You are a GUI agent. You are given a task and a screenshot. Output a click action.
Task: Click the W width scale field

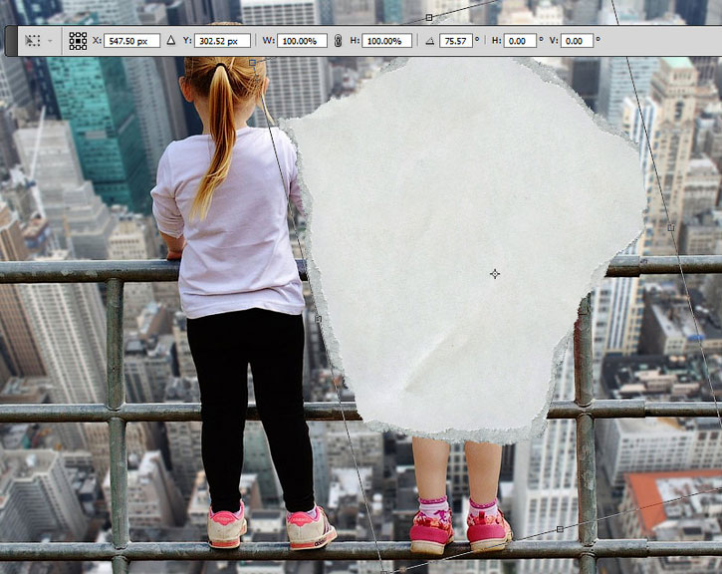click(302, 41)
